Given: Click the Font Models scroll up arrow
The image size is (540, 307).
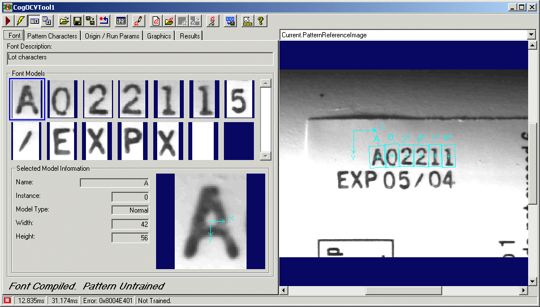Looking at the screenshot, I should 266,83.
